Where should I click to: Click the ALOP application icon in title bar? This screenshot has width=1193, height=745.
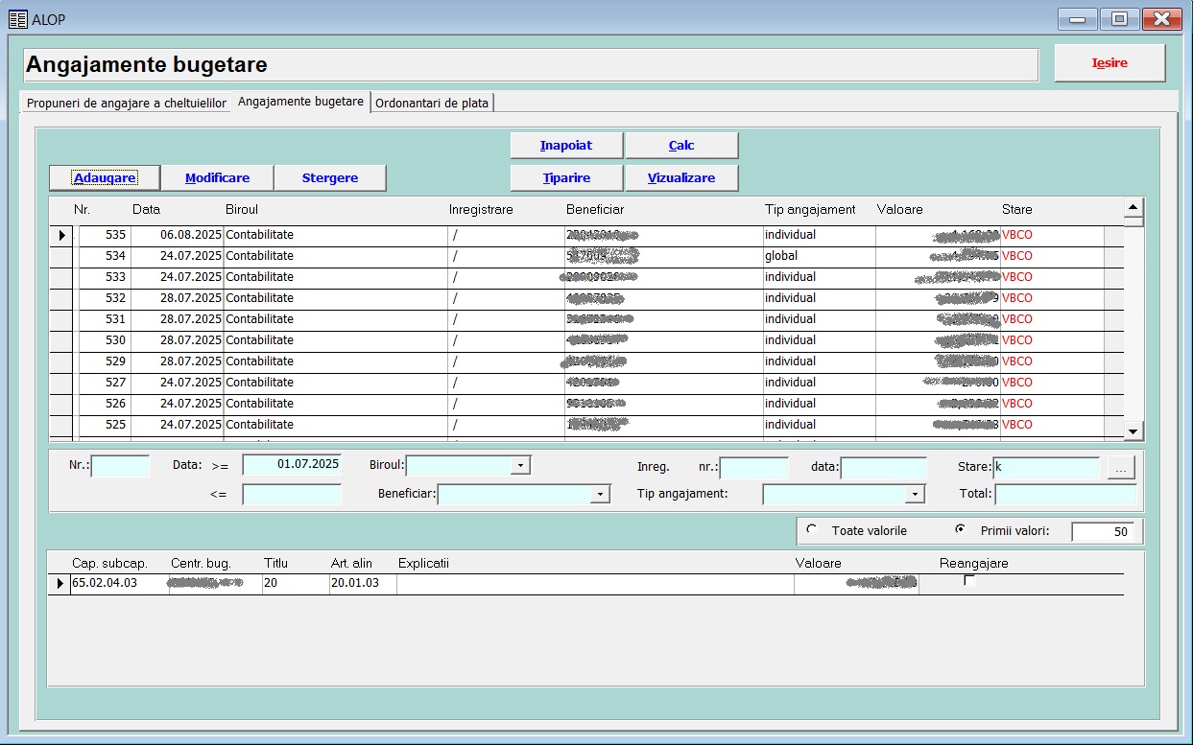(x=17, y=19)
